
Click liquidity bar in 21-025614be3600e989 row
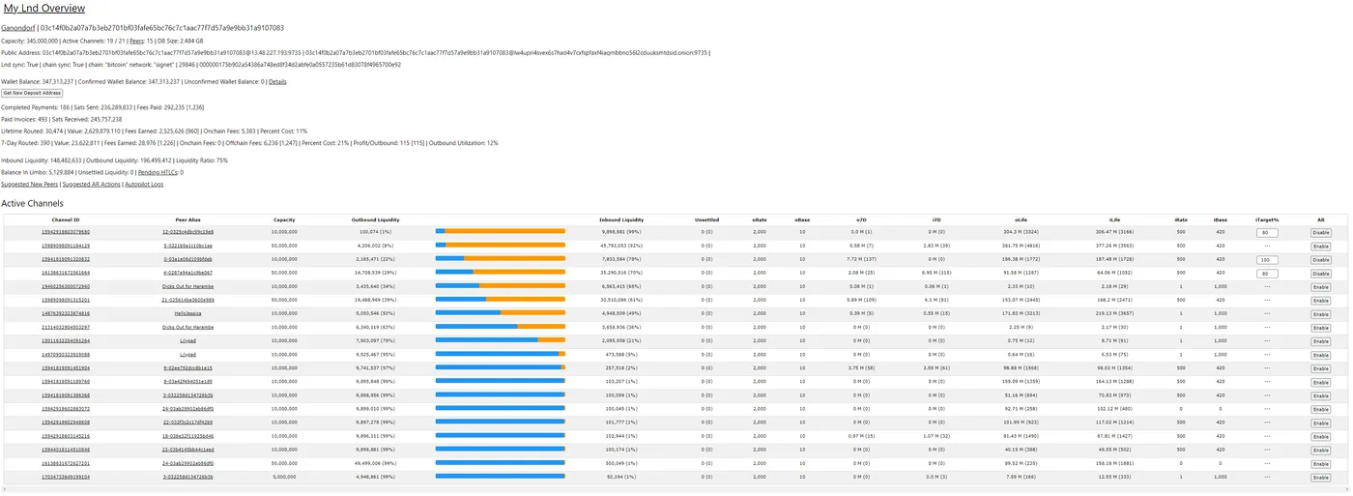pos(501,301)
